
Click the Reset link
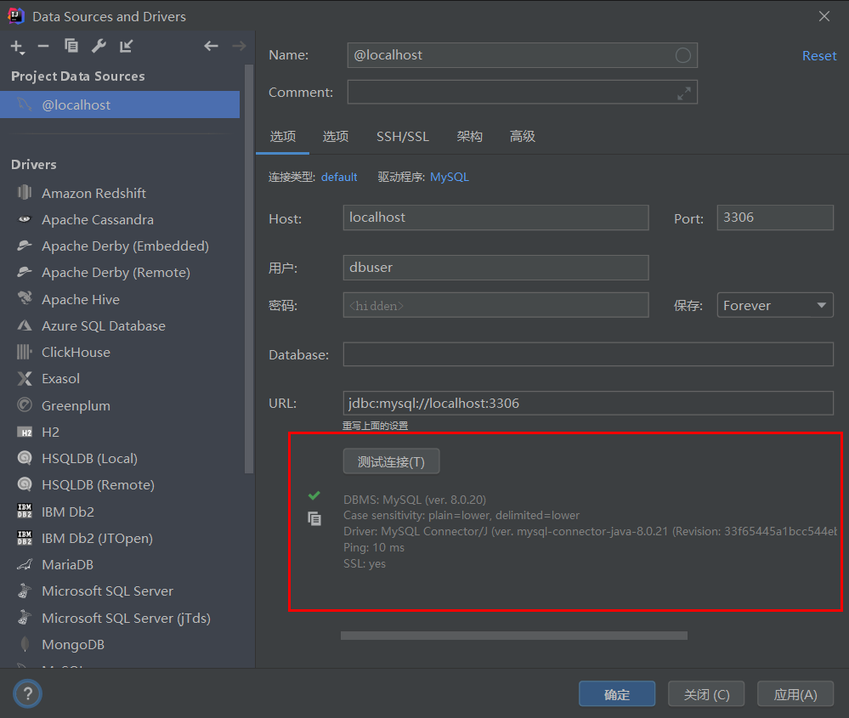click(819, 56)
